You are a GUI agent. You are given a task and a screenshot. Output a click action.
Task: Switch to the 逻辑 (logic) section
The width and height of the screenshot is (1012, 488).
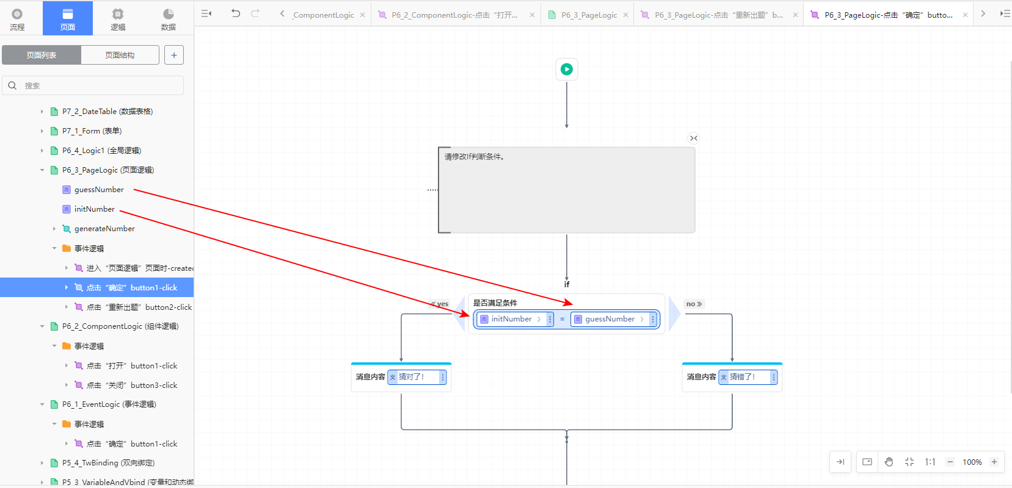coord(118,19)
